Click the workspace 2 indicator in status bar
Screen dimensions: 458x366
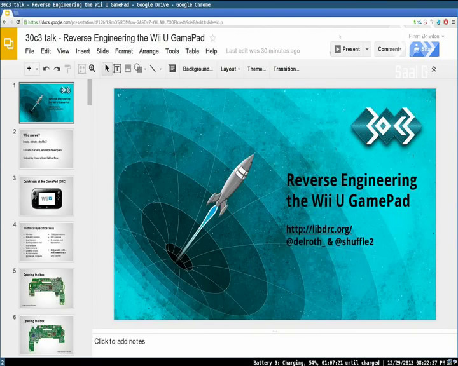click(3, 362)
